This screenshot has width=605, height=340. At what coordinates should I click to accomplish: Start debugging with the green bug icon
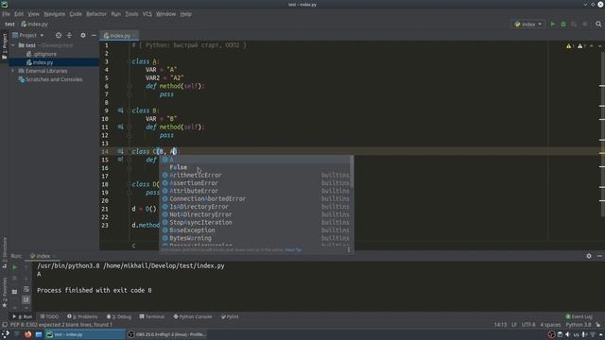tap(563, 24)
